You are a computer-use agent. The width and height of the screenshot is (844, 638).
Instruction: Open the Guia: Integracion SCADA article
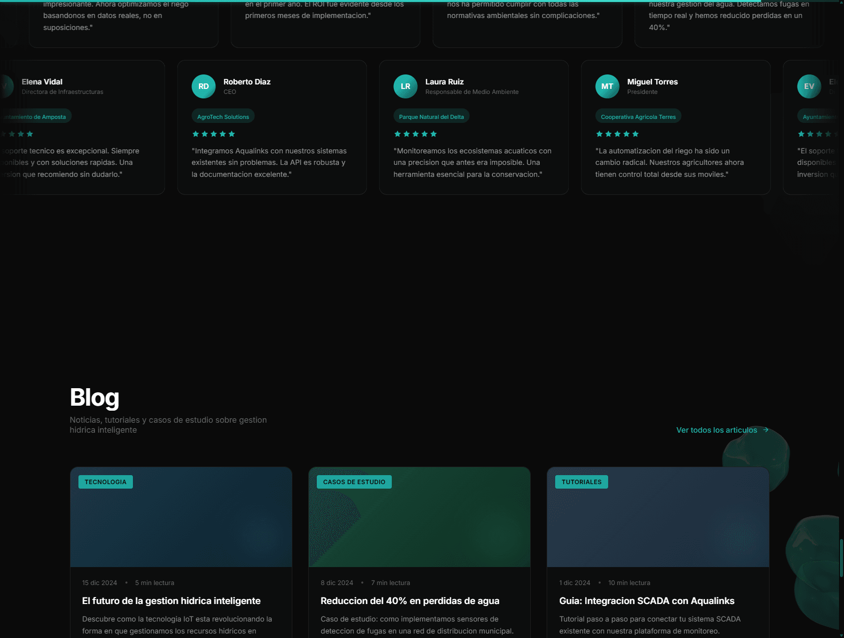(647, 601)
